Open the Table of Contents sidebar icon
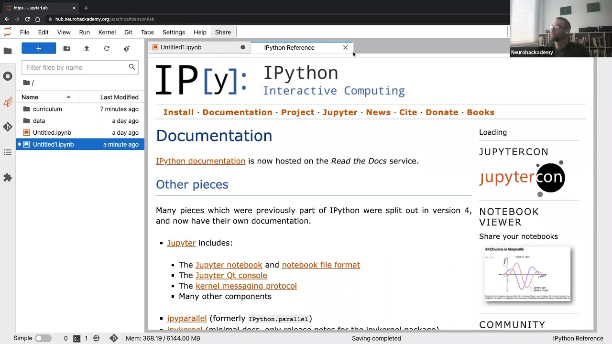Image resolution: width=612 pixels, height=344 pixels. [8, 152]
